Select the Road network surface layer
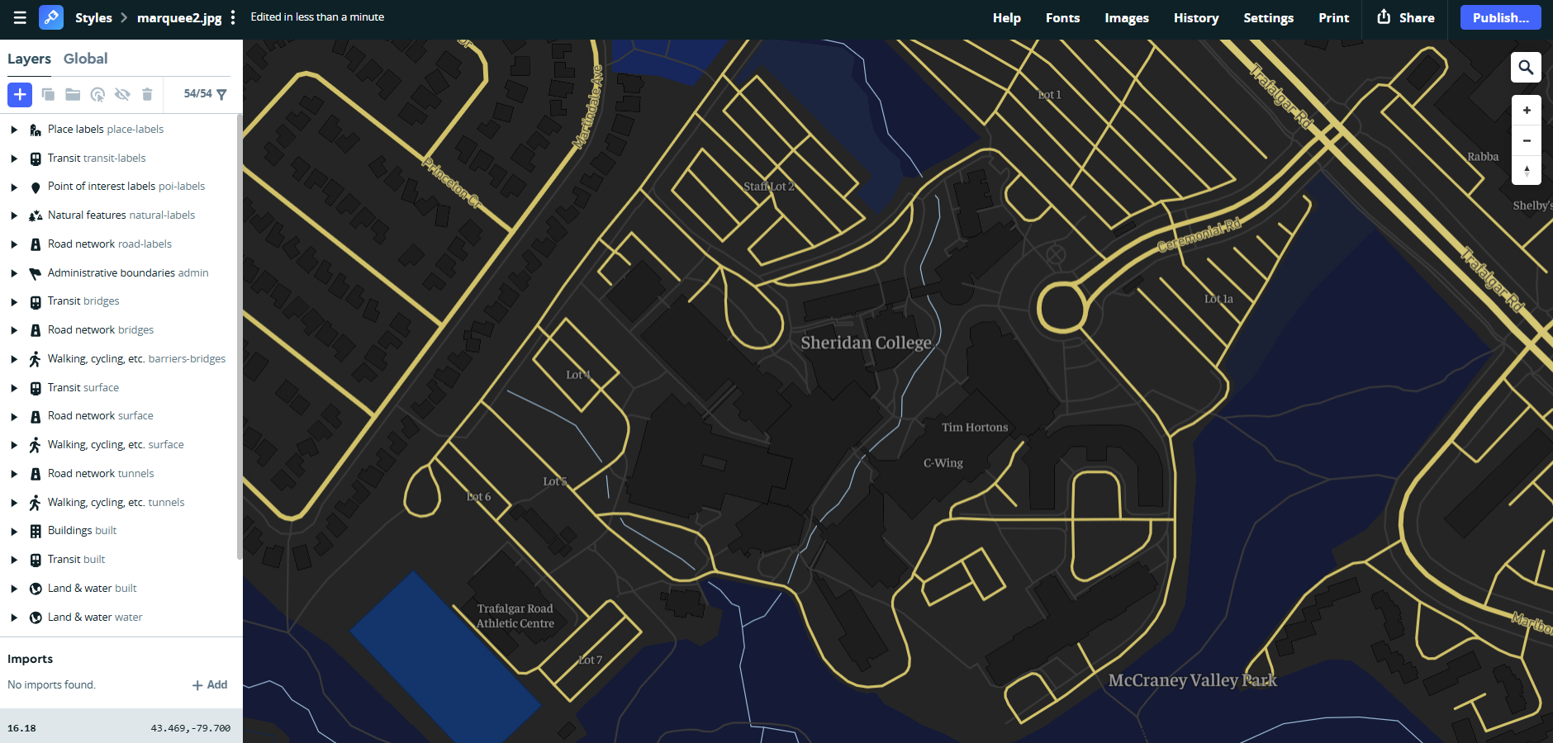Viewport: 1553px width, 743px height. (x=100, y=416)
